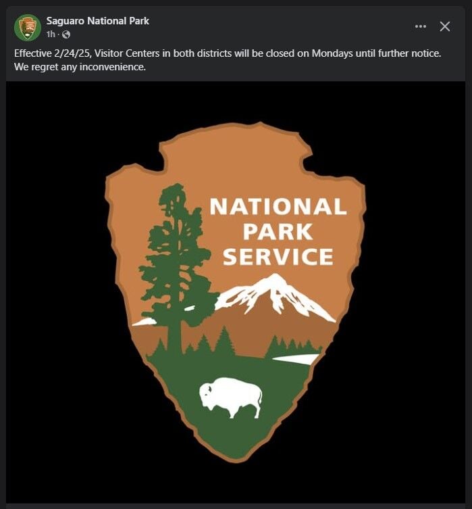Image resolution: width=472 pixels, height=509 pixels.
Task: Click the small pine trees beside the mountain
Action: [x=290, y=348]
